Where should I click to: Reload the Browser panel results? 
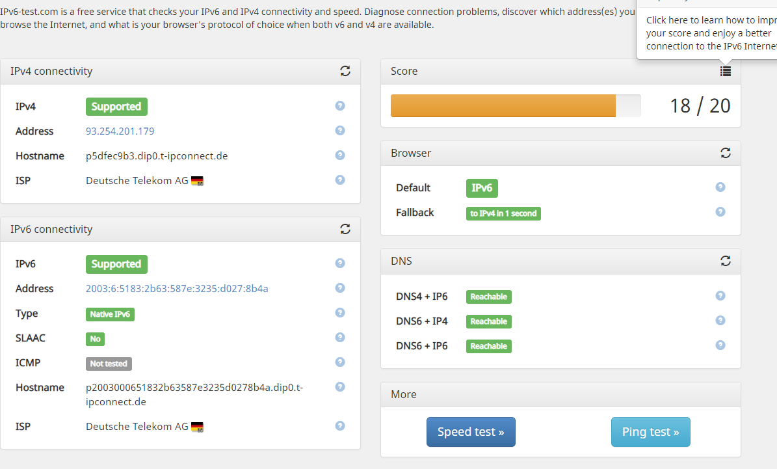click(726, 153)
